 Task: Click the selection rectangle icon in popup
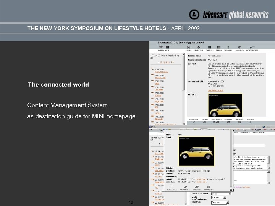171,187
